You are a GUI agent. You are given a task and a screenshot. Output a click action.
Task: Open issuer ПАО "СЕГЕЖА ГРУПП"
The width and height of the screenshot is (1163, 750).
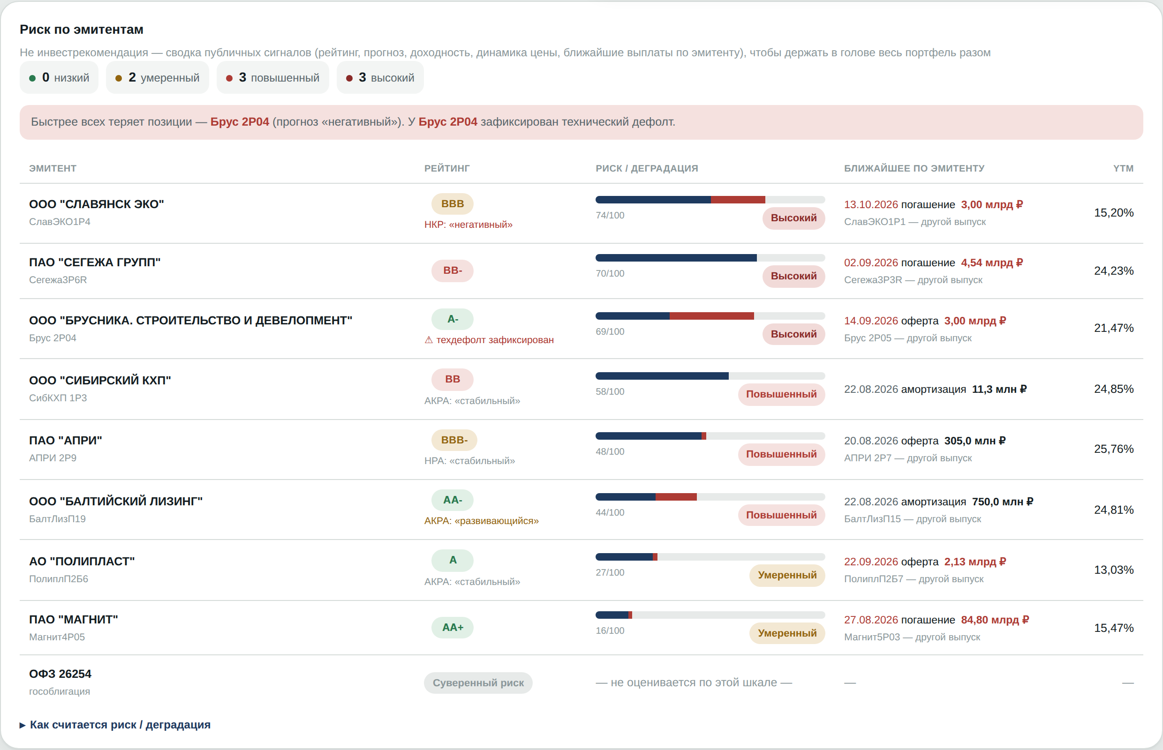tap(95, 262)
